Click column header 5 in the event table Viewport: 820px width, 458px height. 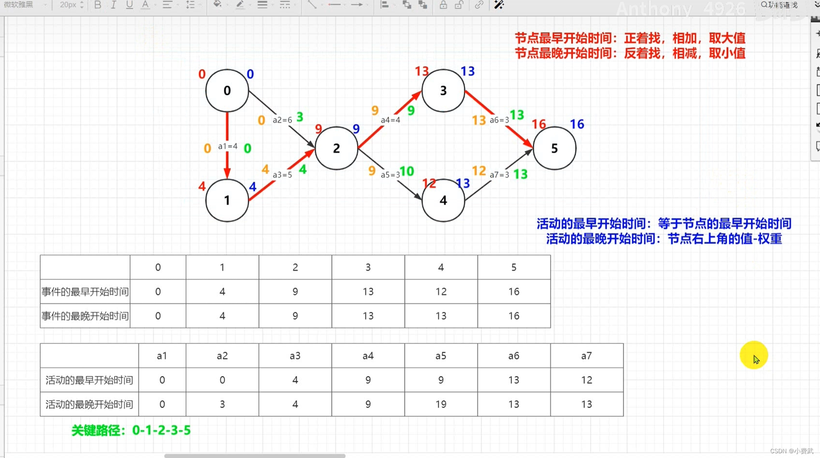pos(514,268)
